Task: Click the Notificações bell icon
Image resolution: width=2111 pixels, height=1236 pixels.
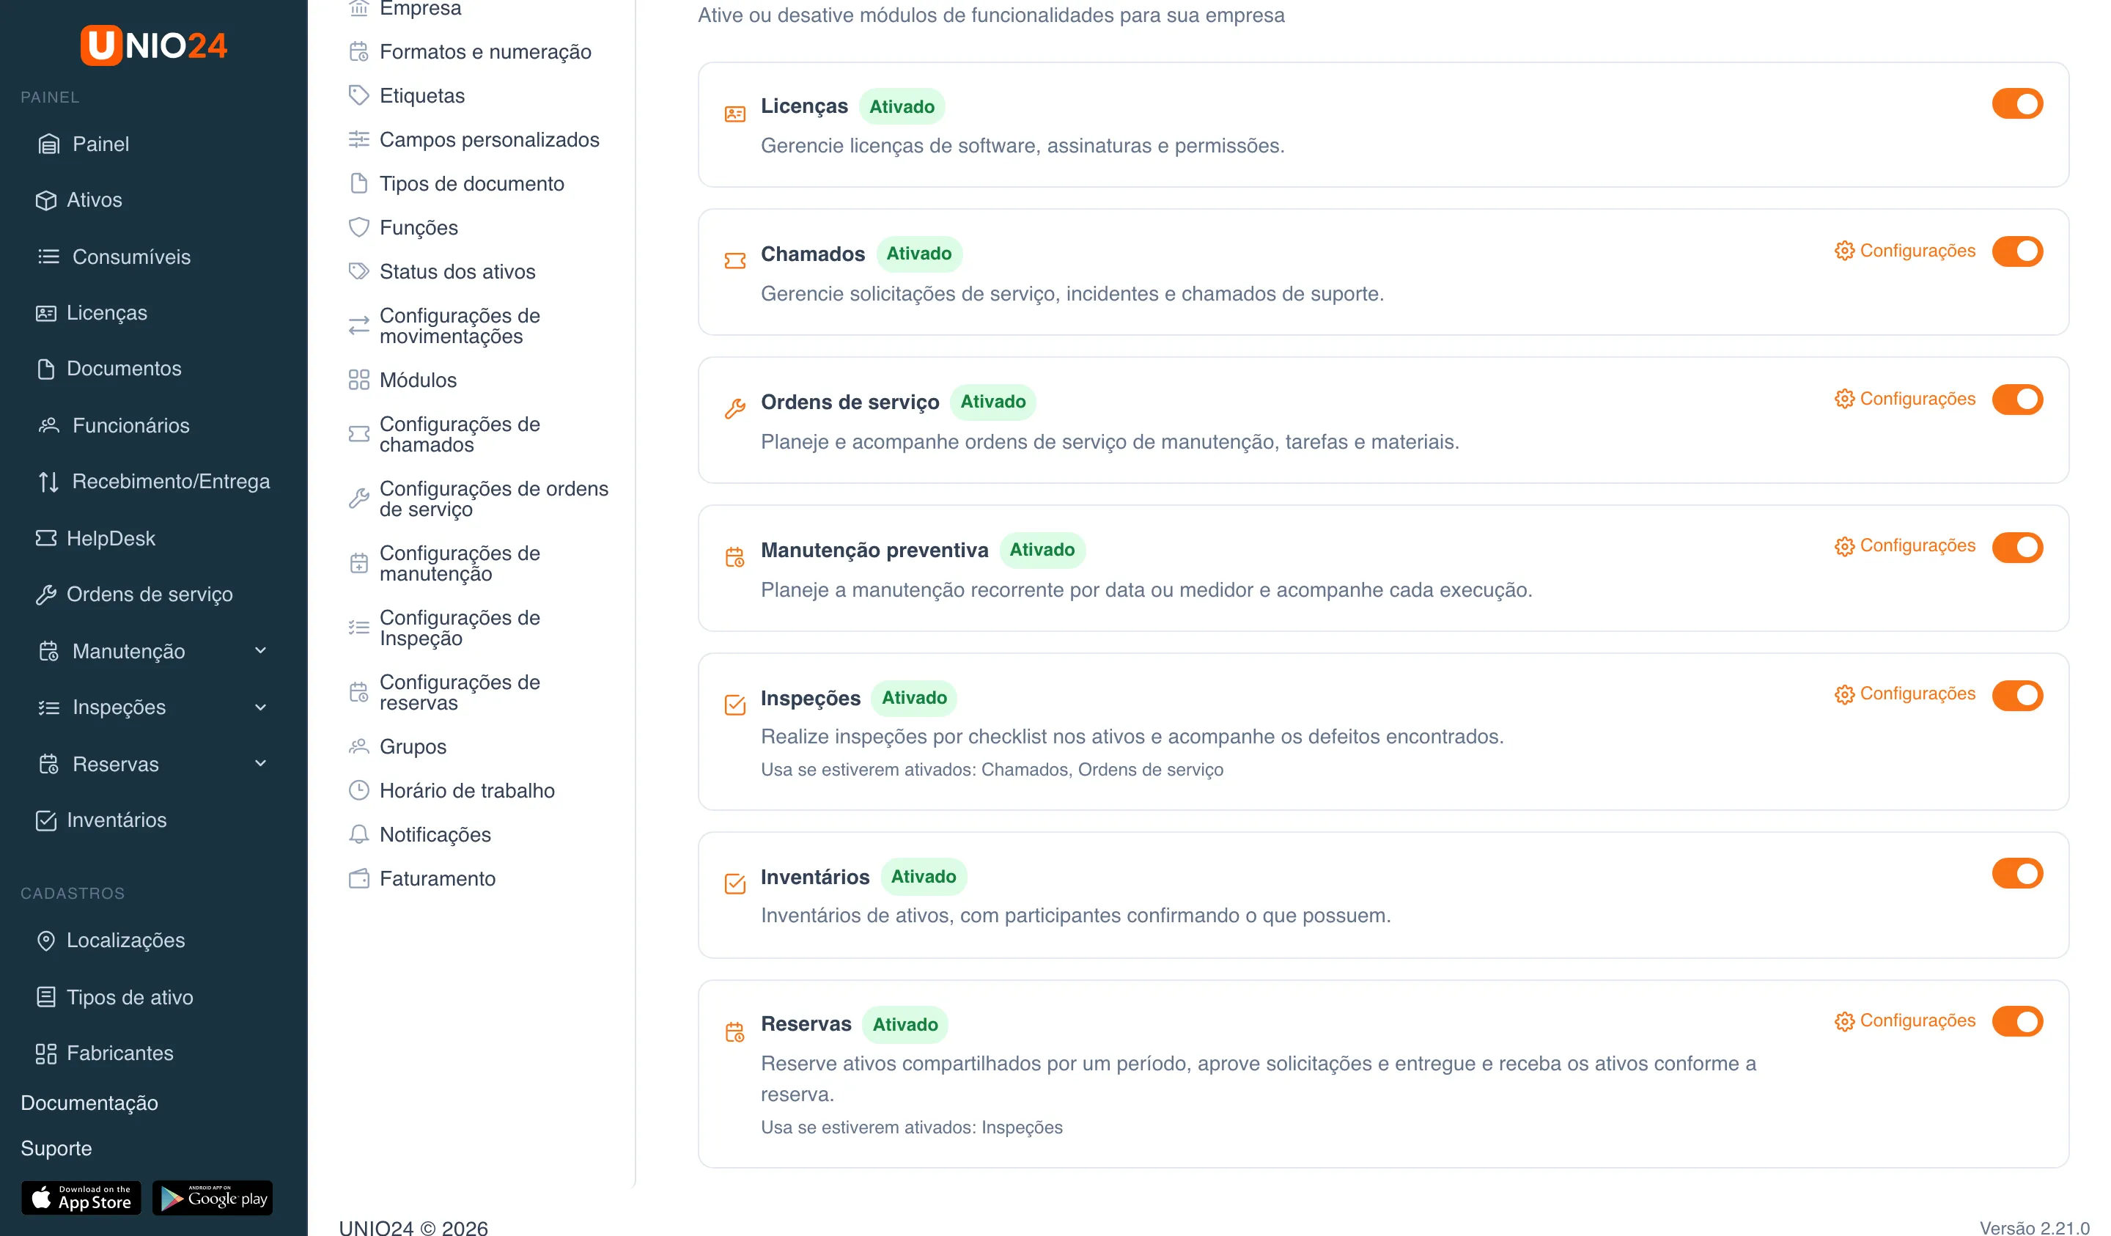Action: (x=358, y=834)
